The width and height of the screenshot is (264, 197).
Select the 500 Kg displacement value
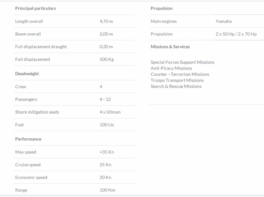click(107, 59)
